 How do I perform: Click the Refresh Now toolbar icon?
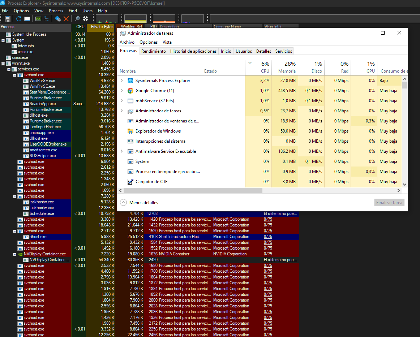click(x=19, y=19)
